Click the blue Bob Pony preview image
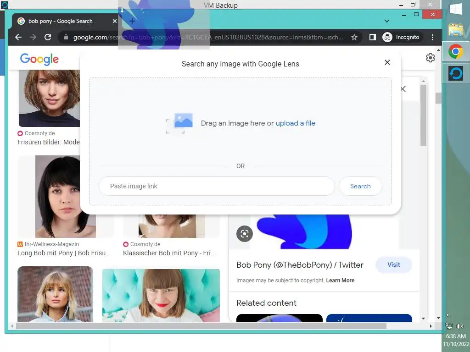Viewport: 470px width, 352px height. click(x=304, y=231)
